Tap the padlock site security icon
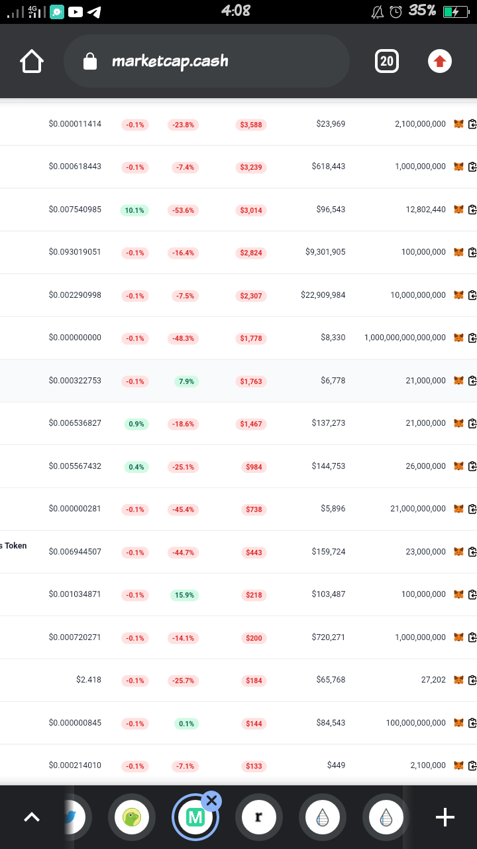 point(90,62)
